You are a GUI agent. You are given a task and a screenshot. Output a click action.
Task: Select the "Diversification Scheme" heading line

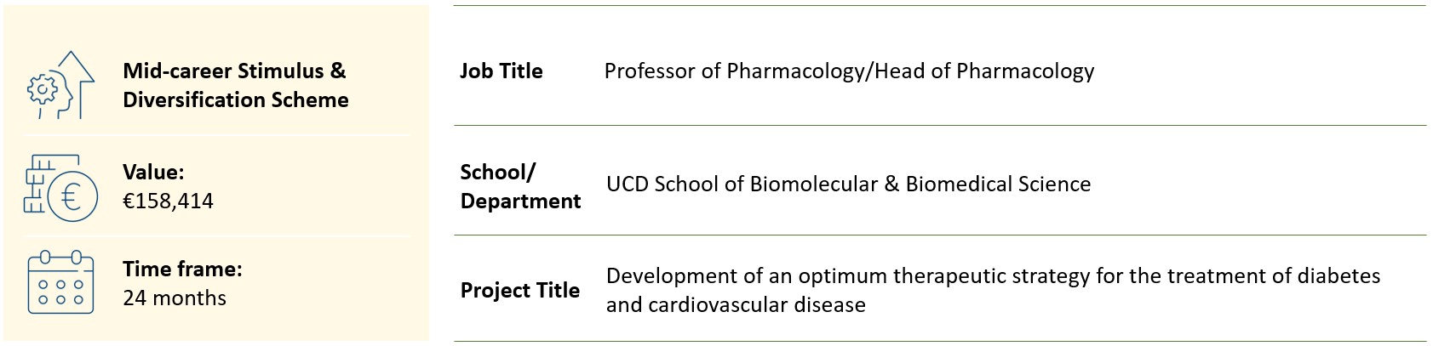click(x=235, y=99)
